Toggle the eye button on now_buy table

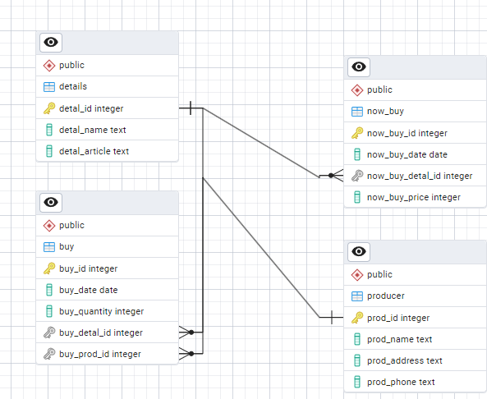[359, 67]
